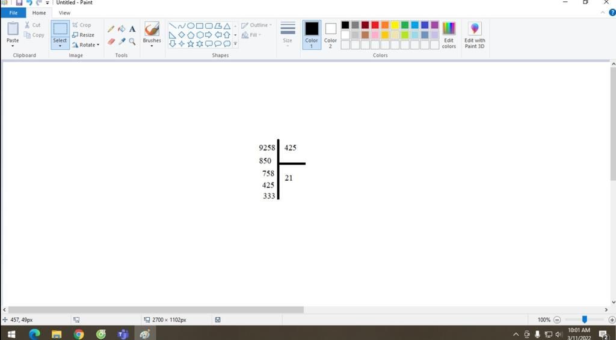Choose the Triangle shape
Viewport: 616px width, 340px height.
227,26
